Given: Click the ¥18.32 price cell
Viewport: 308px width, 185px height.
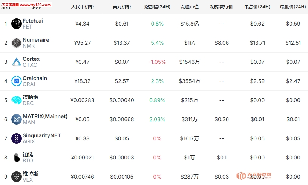Looking at the screenshot, I should [83, 81].
